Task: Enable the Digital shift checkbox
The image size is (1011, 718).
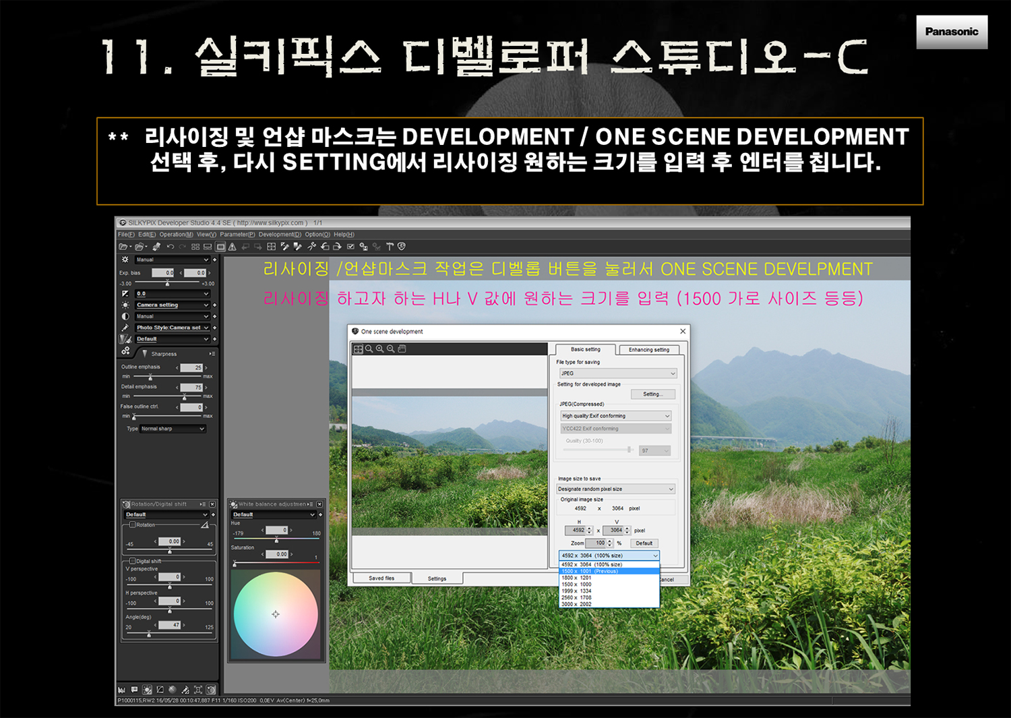Action: [133, 561]
